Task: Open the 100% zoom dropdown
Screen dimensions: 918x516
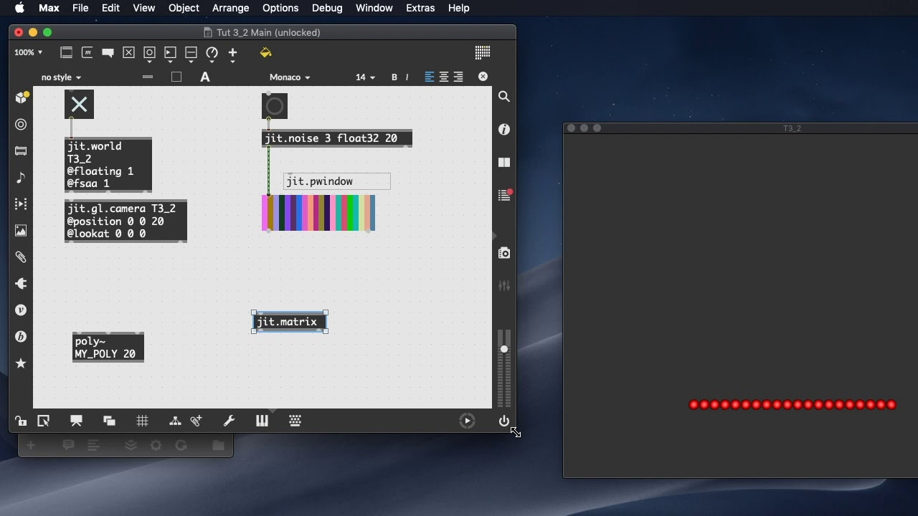Action: tap(29, 52)
